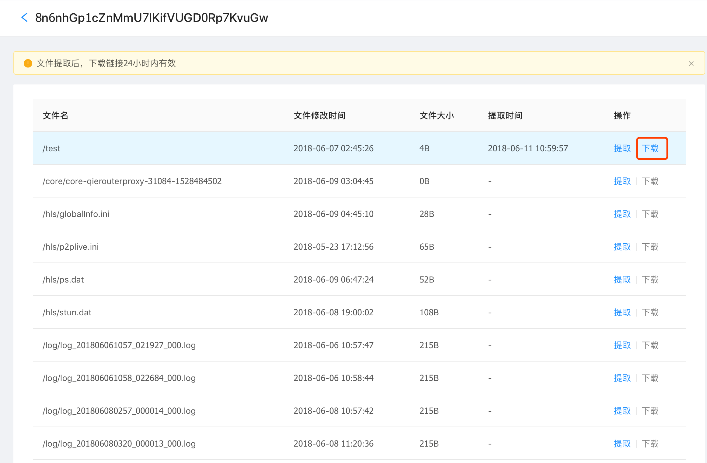
Task: Click the back arrow icon in header
Action: (25, 18)
